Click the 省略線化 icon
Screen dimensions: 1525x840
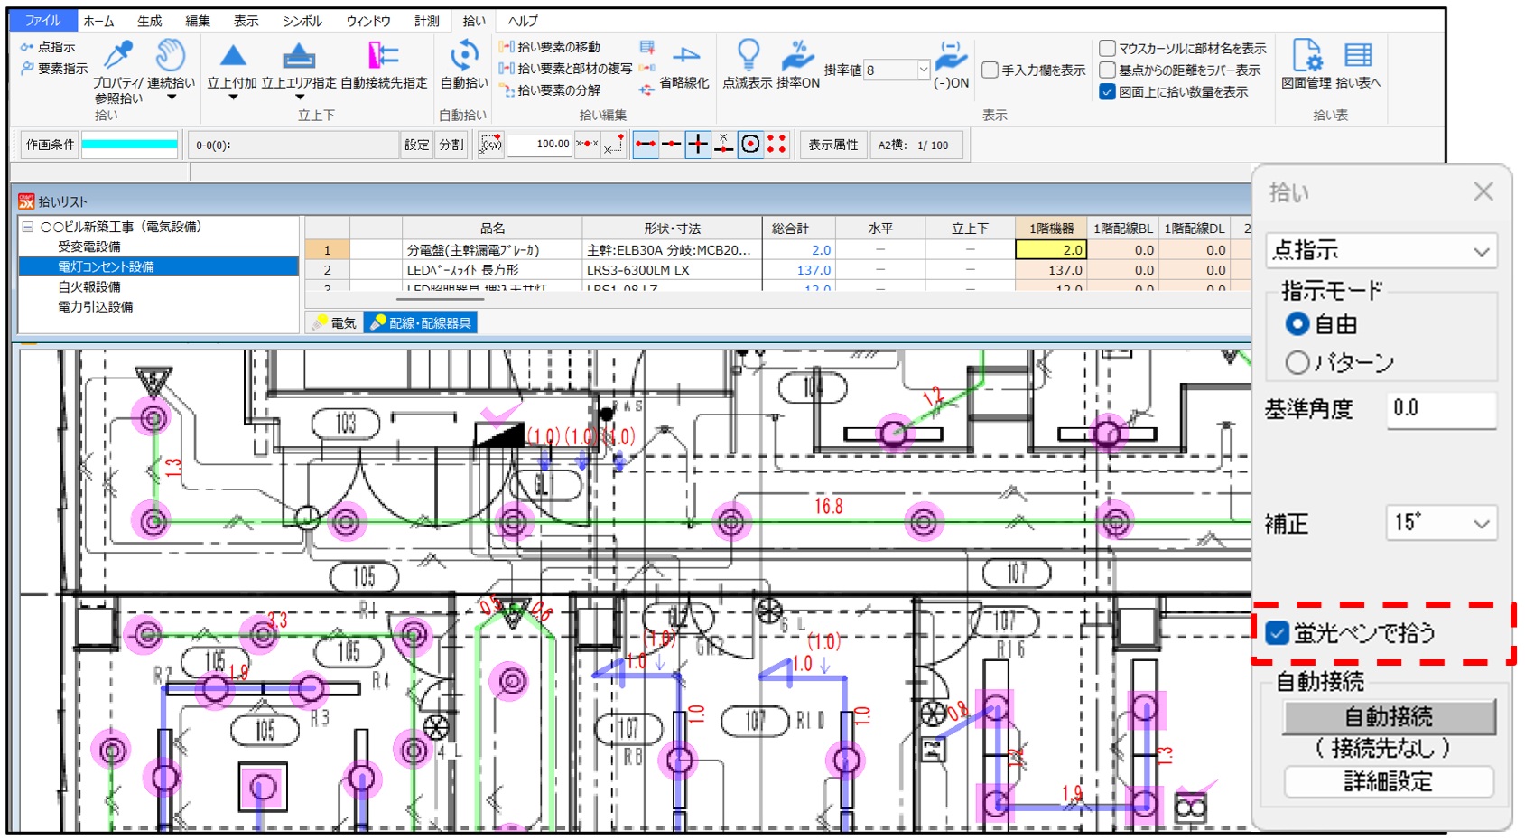tap(685, 56)
